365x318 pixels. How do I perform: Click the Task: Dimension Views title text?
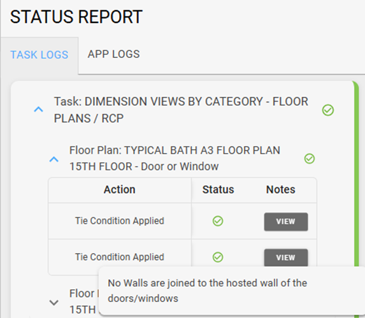(181, 110)
